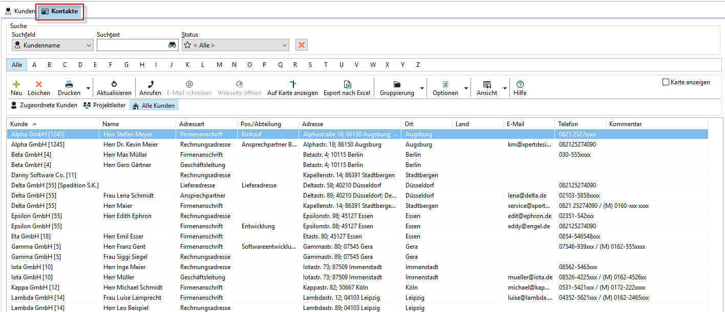Refresh list with Aktualisieren icon

tap(114, 84)
